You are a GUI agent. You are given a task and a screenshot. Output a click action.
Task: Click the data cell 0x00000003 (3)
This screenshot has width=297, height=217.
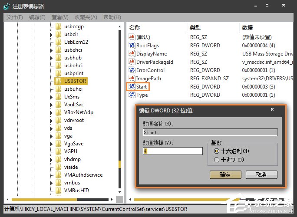(x=258, y=87)
